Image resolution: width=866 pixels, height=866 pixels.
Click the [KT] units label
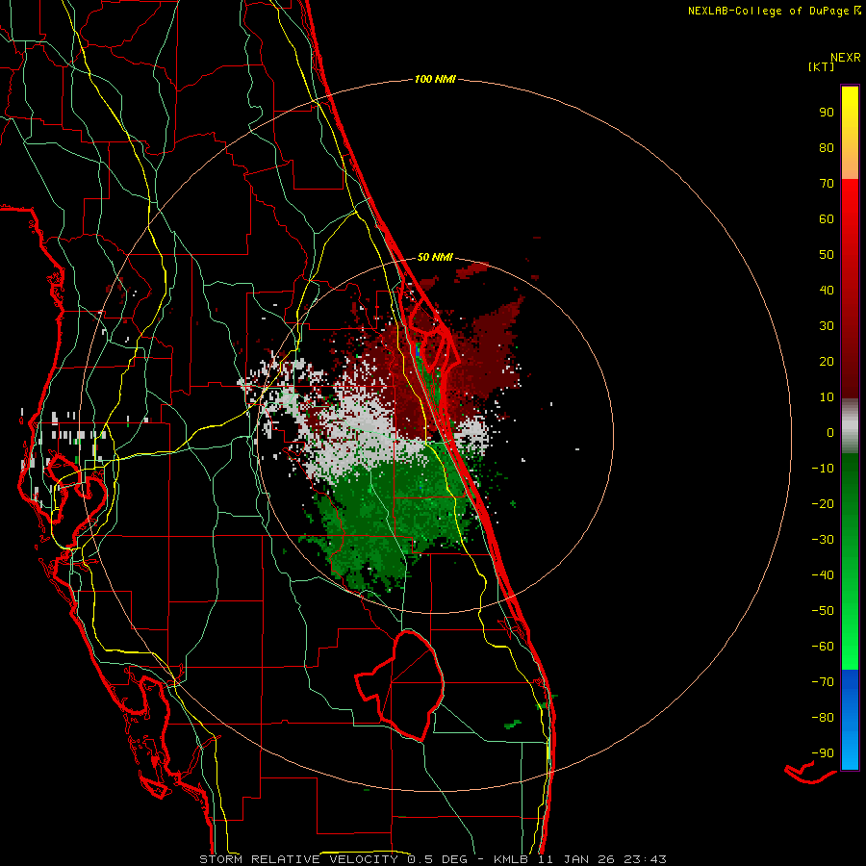tap(822, 66)
